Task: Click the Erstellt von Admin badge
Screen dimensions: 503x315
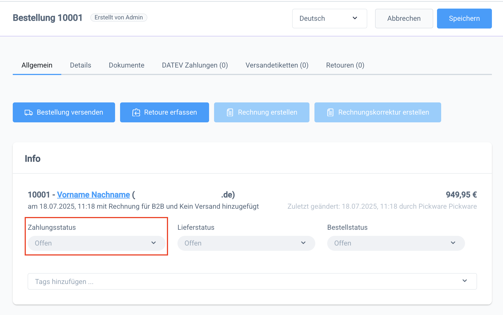Action: (119, 17)
